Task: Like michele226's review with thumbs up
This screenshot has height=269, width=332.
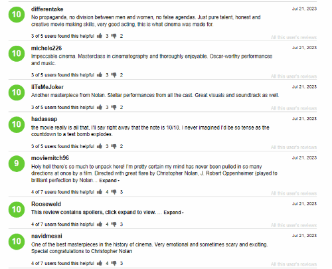Action: point(100,74)
